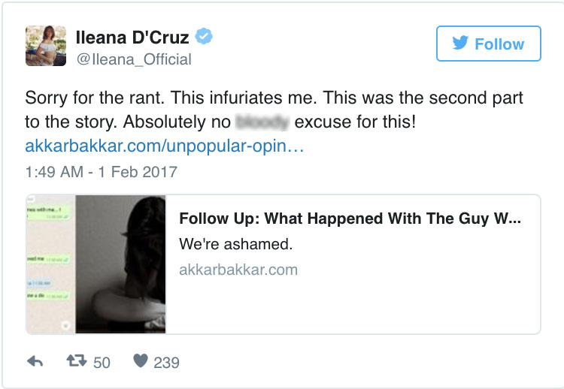
Task: Open the dark photo in card preview
Action: (x=120, y=264)
